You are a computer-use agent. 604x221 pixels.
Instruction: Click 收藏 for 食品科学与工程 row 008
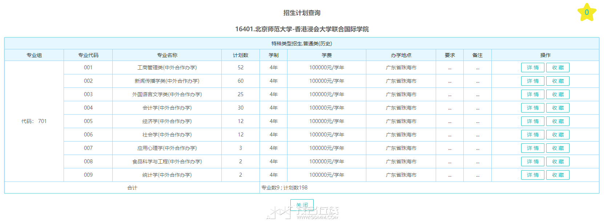click(558, 161)
